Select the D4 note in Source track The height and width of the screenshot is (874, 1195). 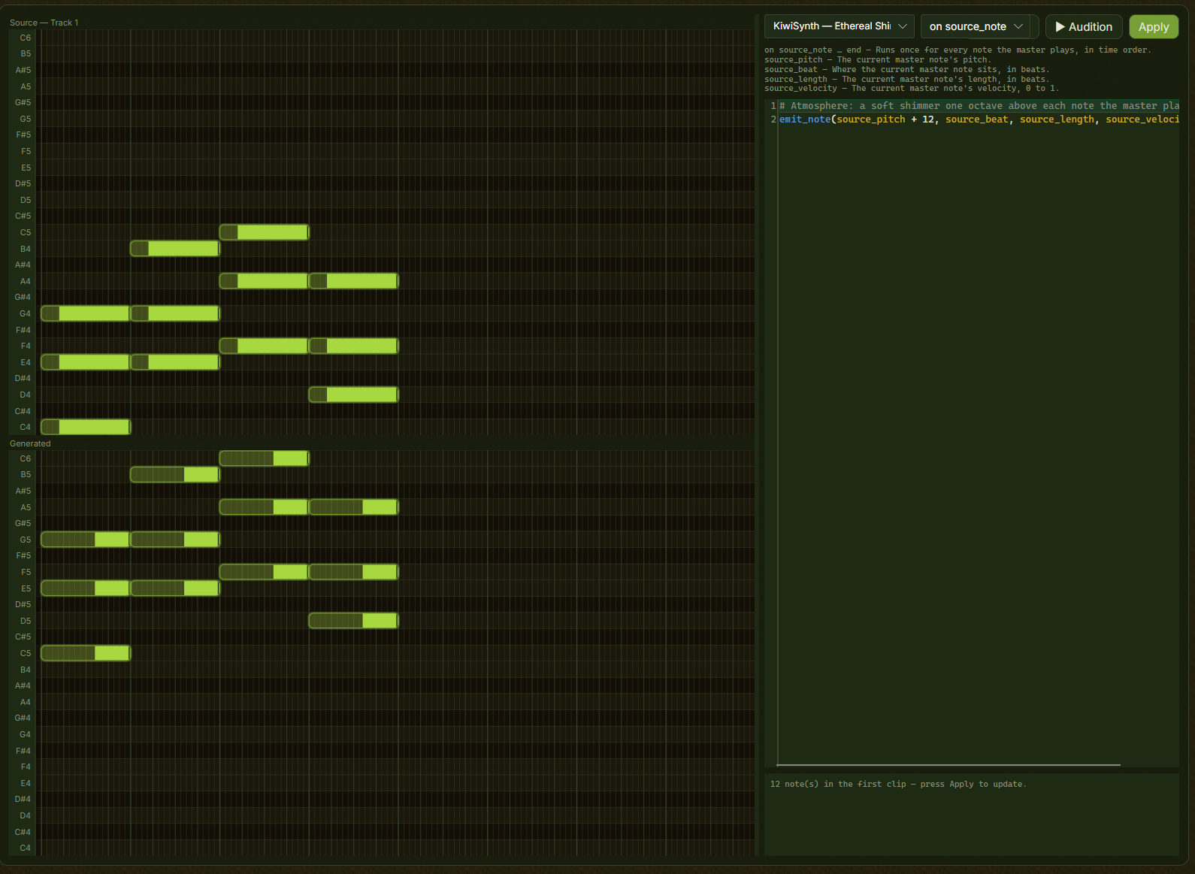353,395
